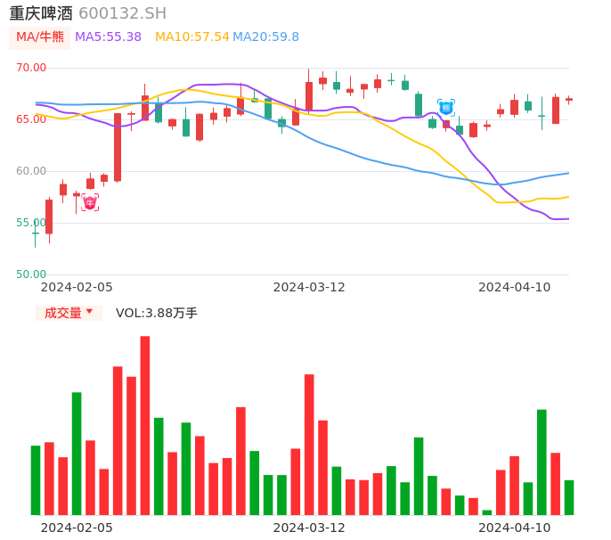Click the 2024-02-05 date label under candlestick chart
Screen dimensions: 611x540
coord(77,287)
